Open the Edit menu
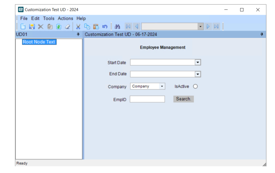 pos(35,18)
